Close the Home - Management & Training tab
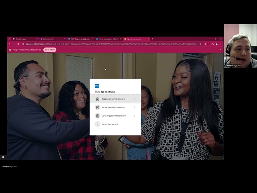The height and width of the screenshot is (193, 257). coord(120,39)
